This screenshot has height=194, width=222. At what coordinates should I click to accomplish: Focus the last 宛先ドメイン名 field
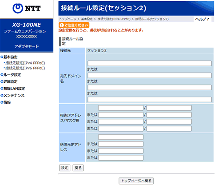150,99
